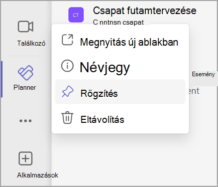This screenshot has height=187, width=218.
Task: Click the info circle icon beside Névjegy
Action: pyautogui.click(x=67, y=66)
